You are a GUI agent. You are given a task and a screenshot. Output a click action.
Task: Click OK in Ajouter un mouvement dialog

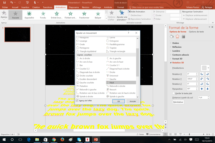[118, 101]
